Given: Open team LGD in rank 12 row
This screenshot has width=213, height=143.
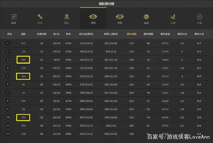Looking at the screenshot, I should 24,134.
